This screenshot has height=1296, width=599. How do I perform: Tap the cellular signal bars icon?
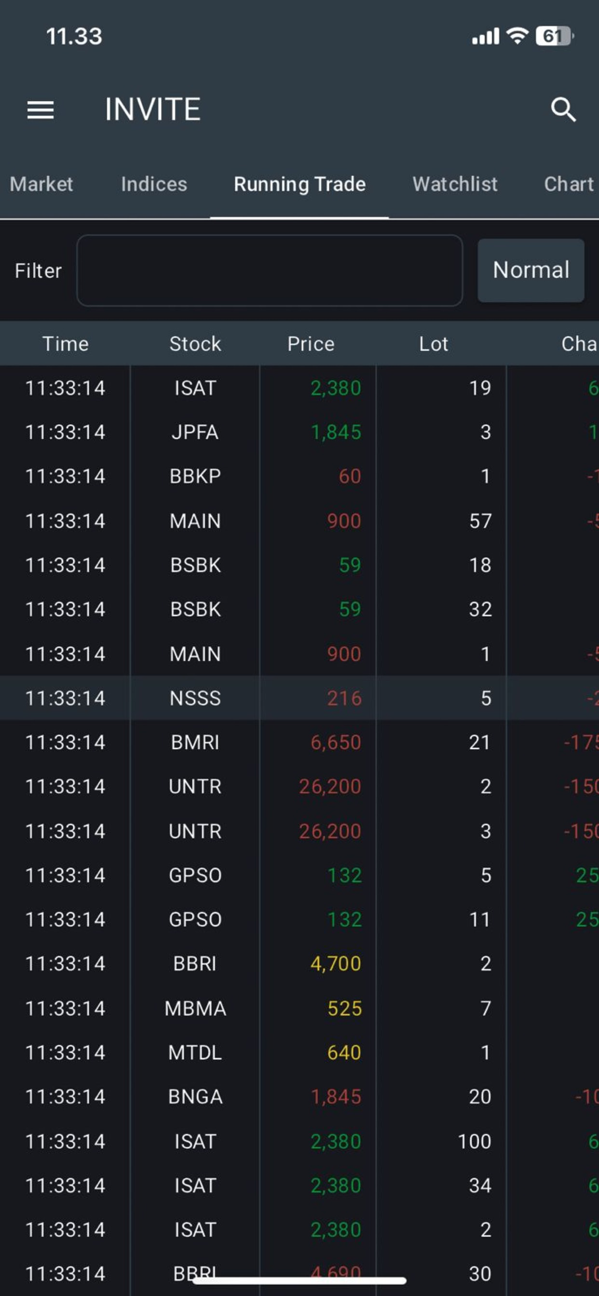tap(485, 36)
